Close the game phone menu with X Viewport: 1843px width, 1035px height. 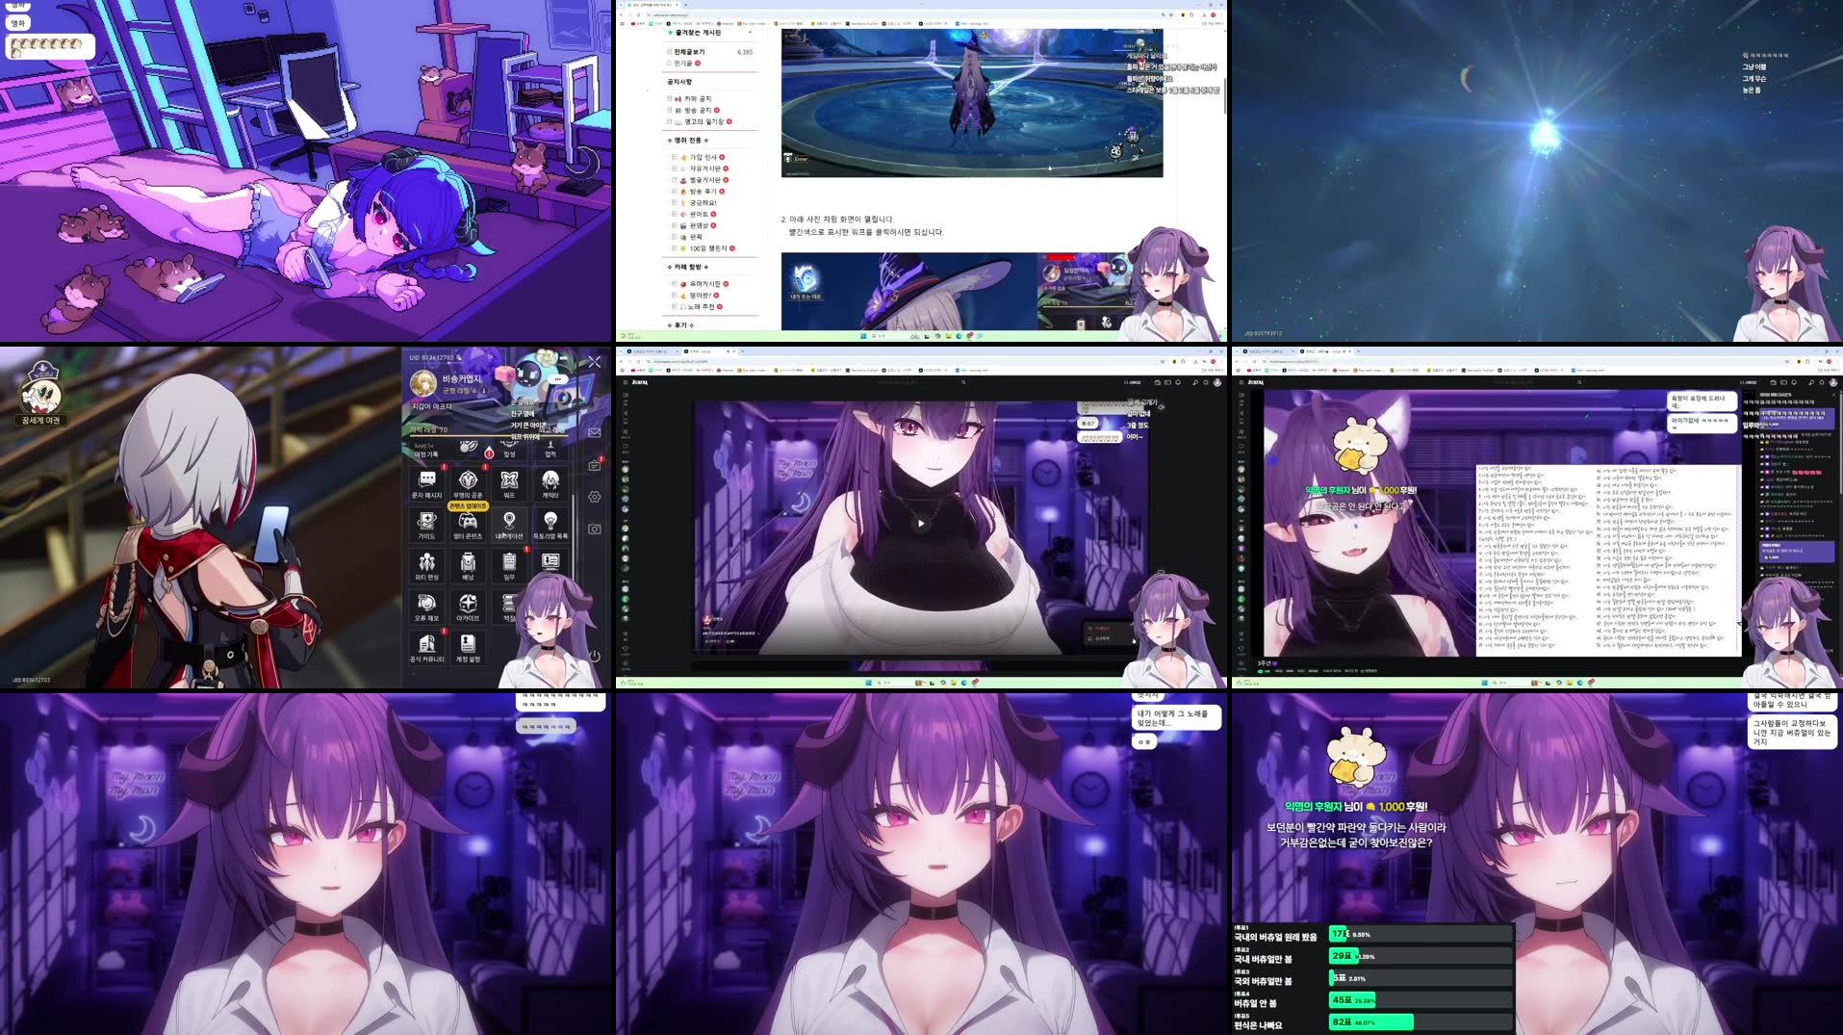tap(595, 362)
